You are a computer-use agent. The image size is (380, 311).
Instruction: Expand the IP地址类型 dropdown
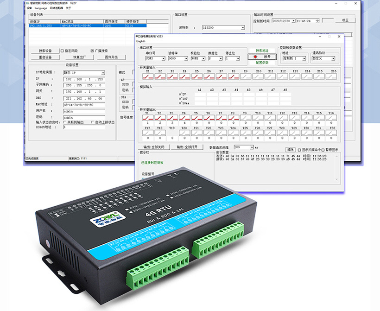point(103,73)
